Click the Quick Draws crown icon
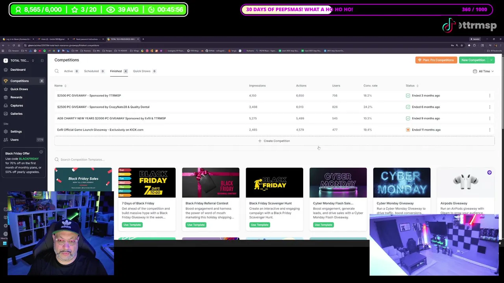Screen dimensions: 504x283 [6, 89]
